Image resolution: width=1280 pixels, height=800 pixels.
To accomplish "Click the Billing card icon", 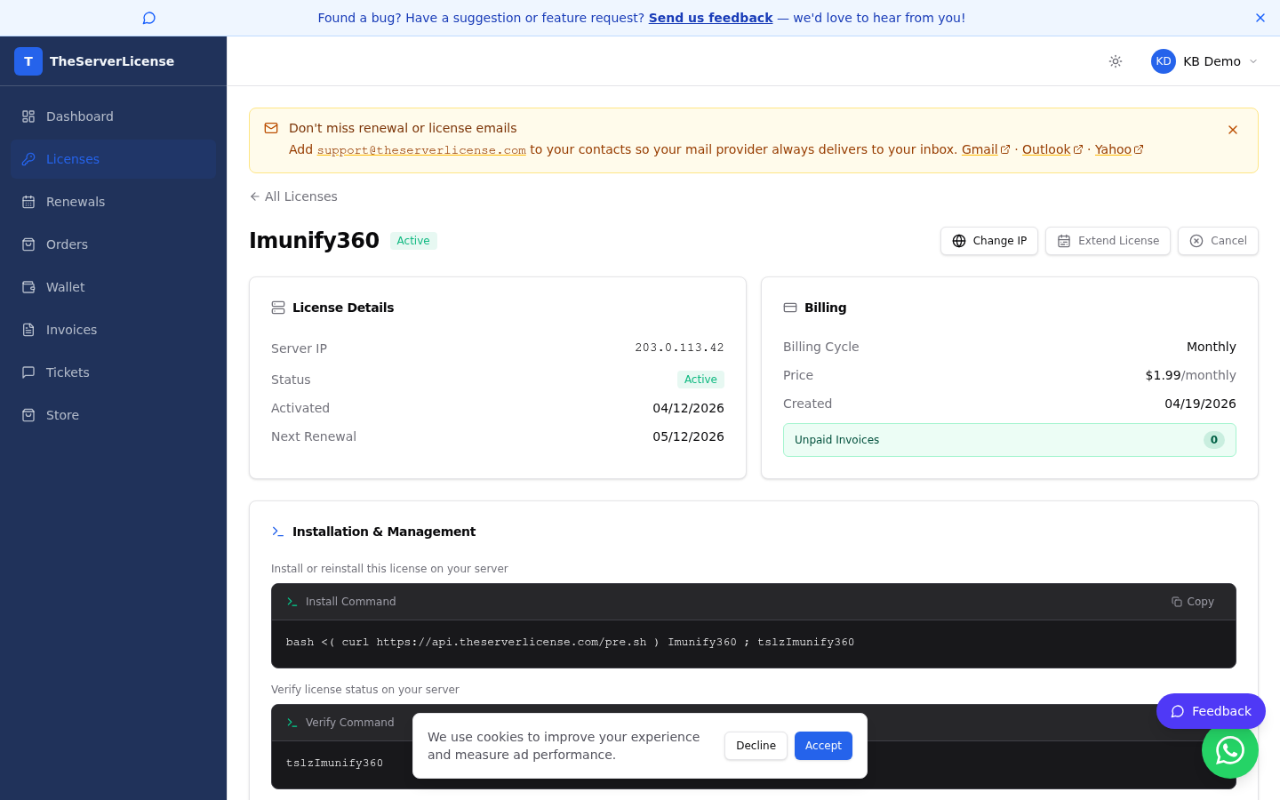I will click(790, 308).
